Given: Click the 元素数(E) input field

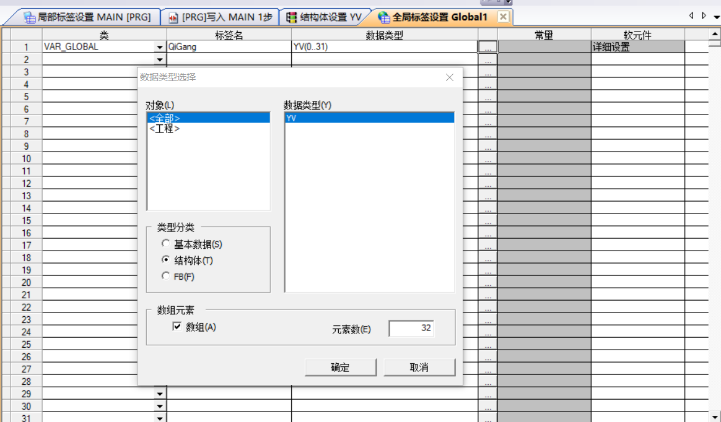Looking at the screenshot, I should tap(411, 329).
